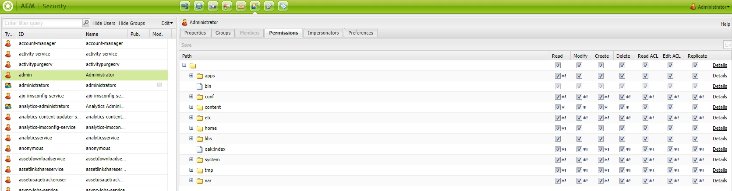Click user icon for activity-service row
This screenshot has width=732, height=191.
[8, 54]
